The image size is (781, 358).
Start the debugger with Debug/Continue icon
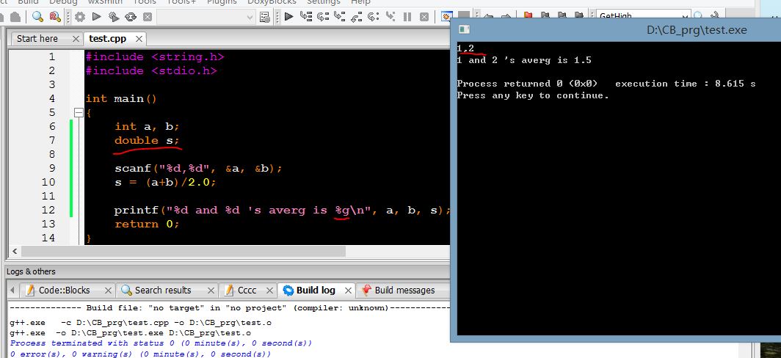(288, 16)
